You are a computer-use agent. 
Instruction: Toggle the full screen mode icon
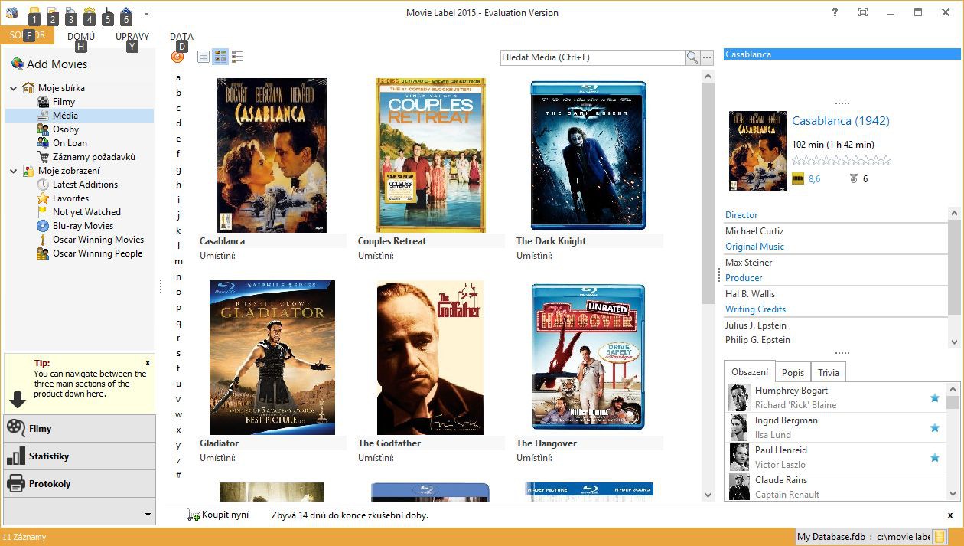coord(863,12)
